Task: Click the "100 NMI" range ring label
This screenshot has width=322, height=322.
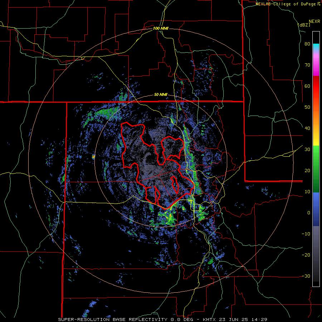Action: click(x=161, y=28)
